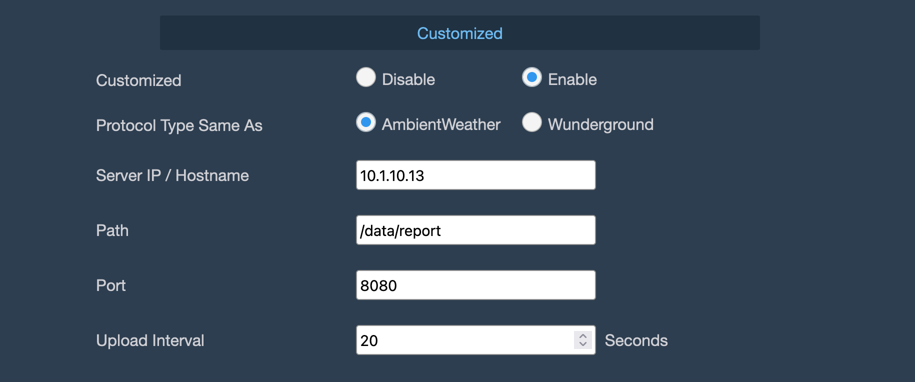Select Wunderground protocol type

532,122
